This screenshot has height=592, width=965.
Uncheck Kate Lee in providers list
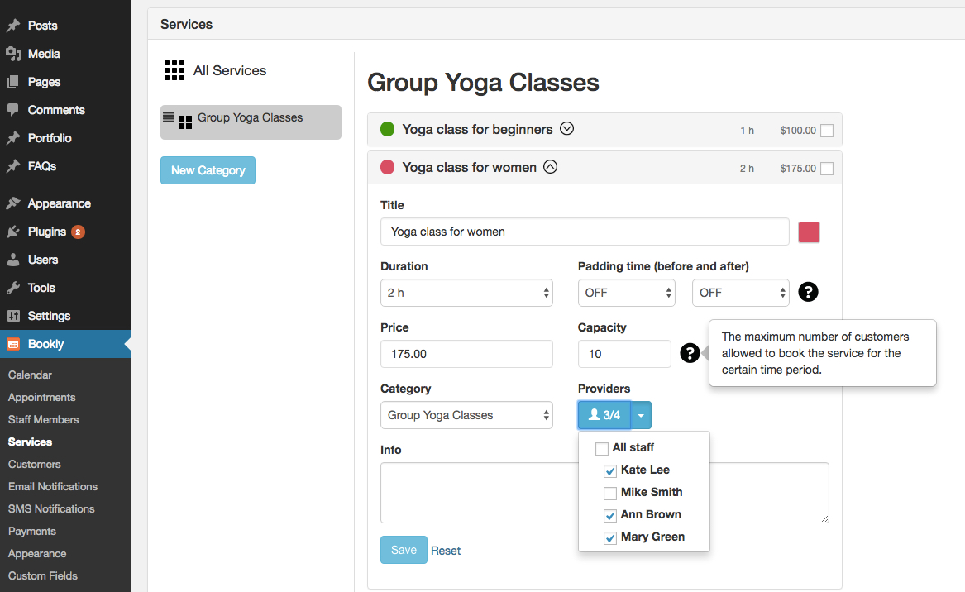pyautogui.click(x=610, y=470)
